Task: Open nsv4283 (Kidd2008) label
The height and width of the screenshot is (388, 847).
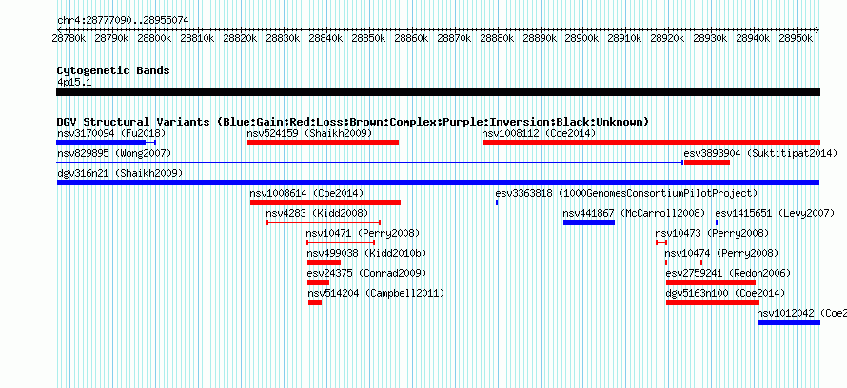Action: pyautogui.click(x=317, y=213)
